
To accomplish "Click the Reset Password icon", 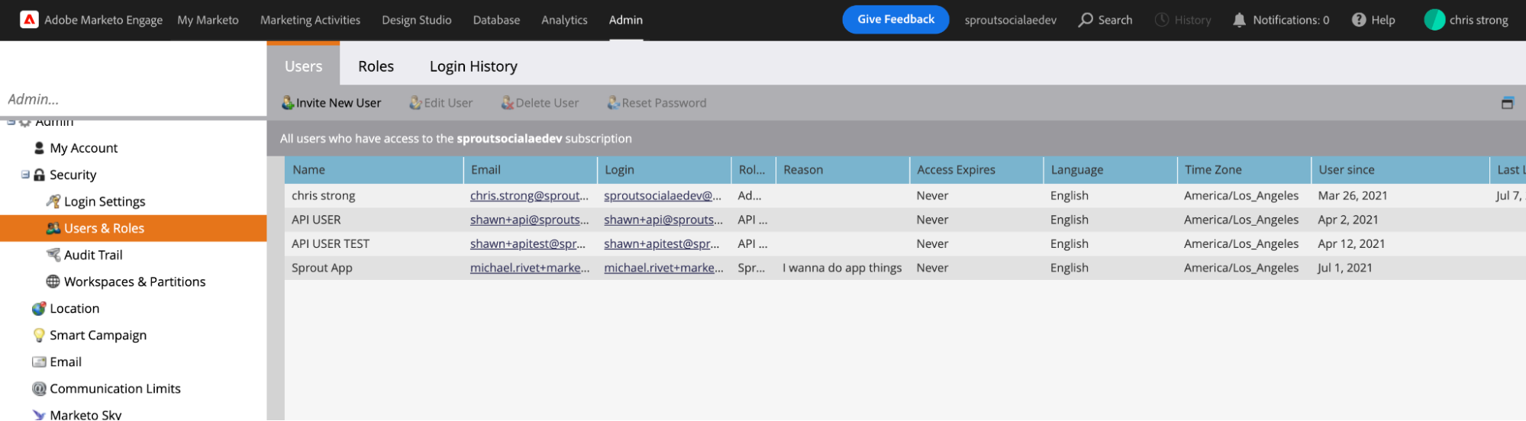I will click(613, 103).
